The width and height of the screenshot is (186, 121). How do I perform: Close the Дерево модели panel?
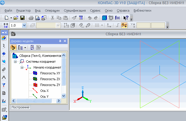[x=65, y=41]
